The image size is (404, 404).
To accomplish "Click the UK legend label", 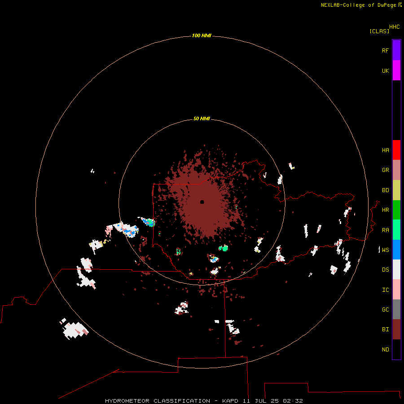I will [x=385, y=70].
